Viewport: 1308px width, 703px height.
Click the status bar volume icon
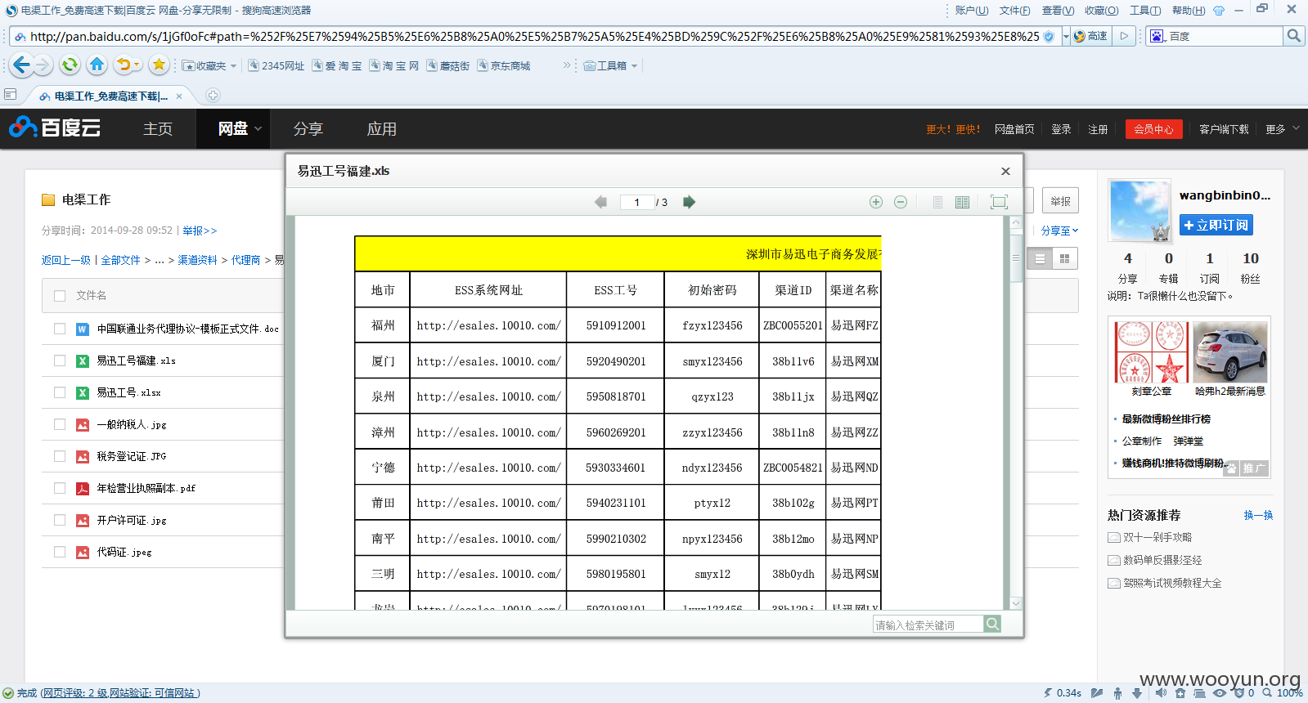point(1160,693)
